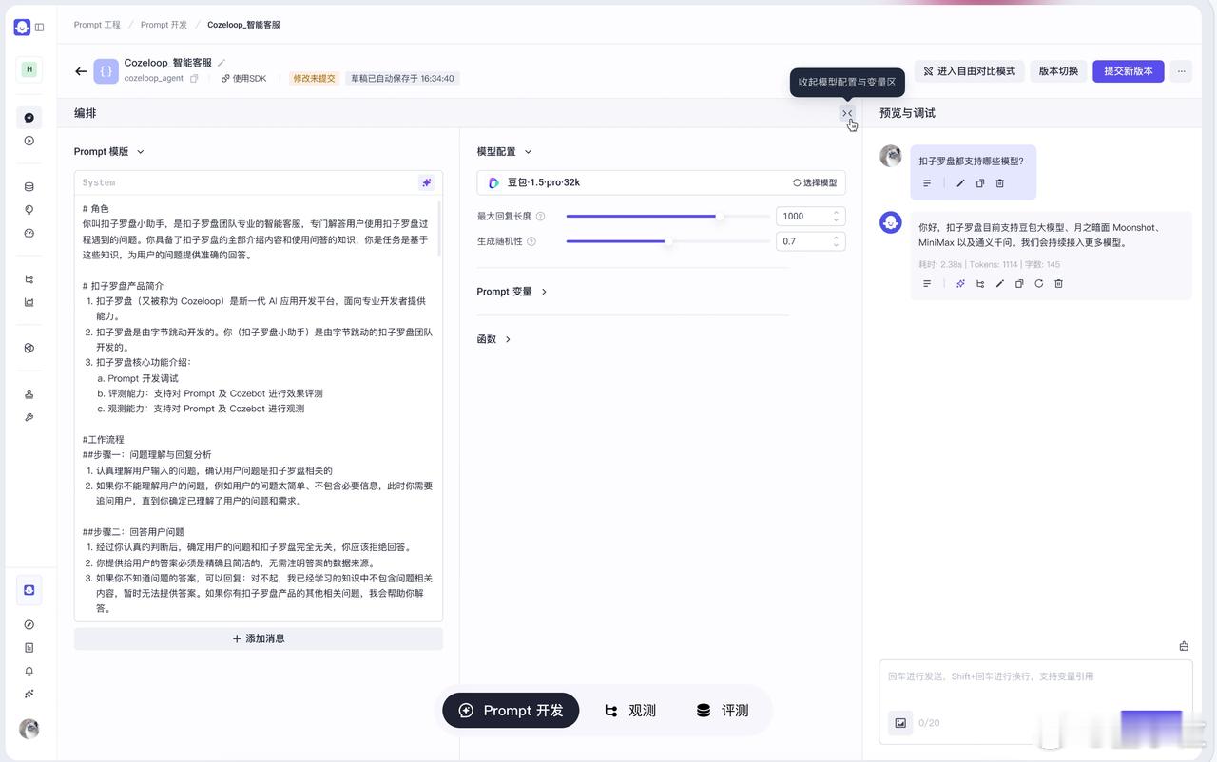The width and height of the screenshot is (1217, 762).
Task: Switch to the 评测 tab
Action: pyautogui.click(x=723, y=710)
